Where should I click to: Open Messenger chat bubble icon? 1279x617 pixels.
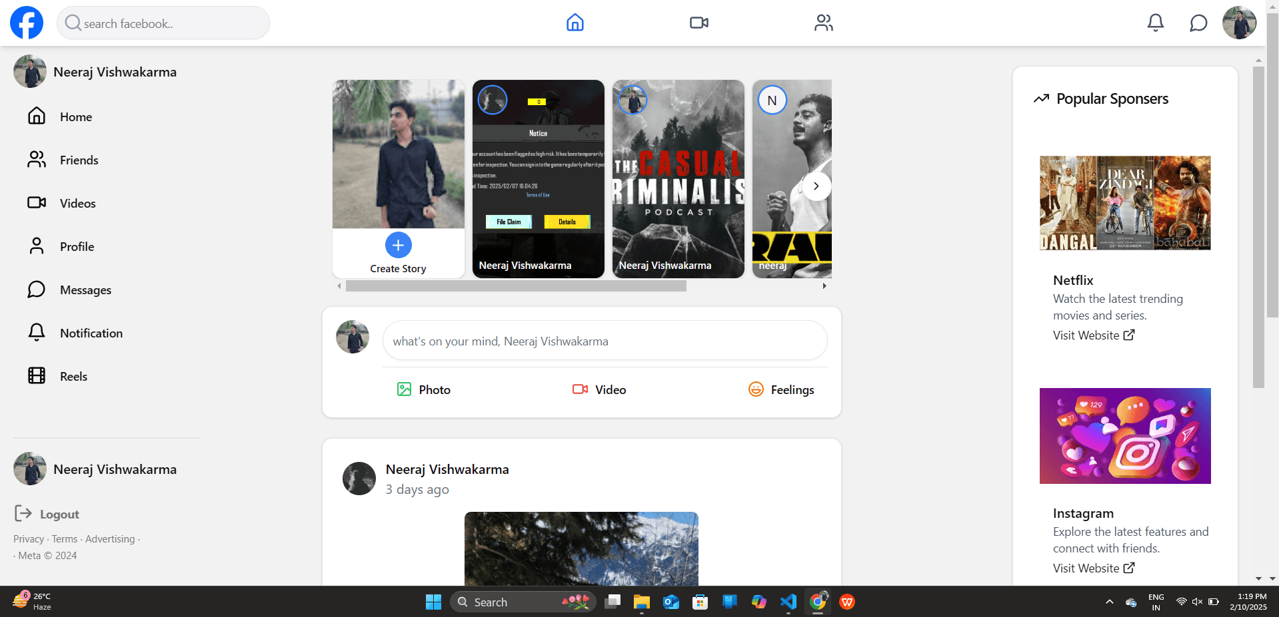(1198, 22)
